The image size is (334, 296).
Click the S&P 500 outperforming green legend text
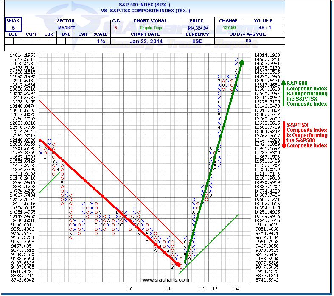click(307, 93)
